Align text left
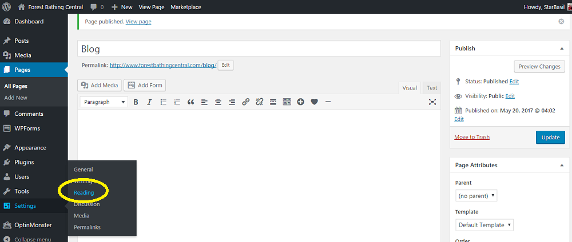572x242 pixels. [204, 102]
